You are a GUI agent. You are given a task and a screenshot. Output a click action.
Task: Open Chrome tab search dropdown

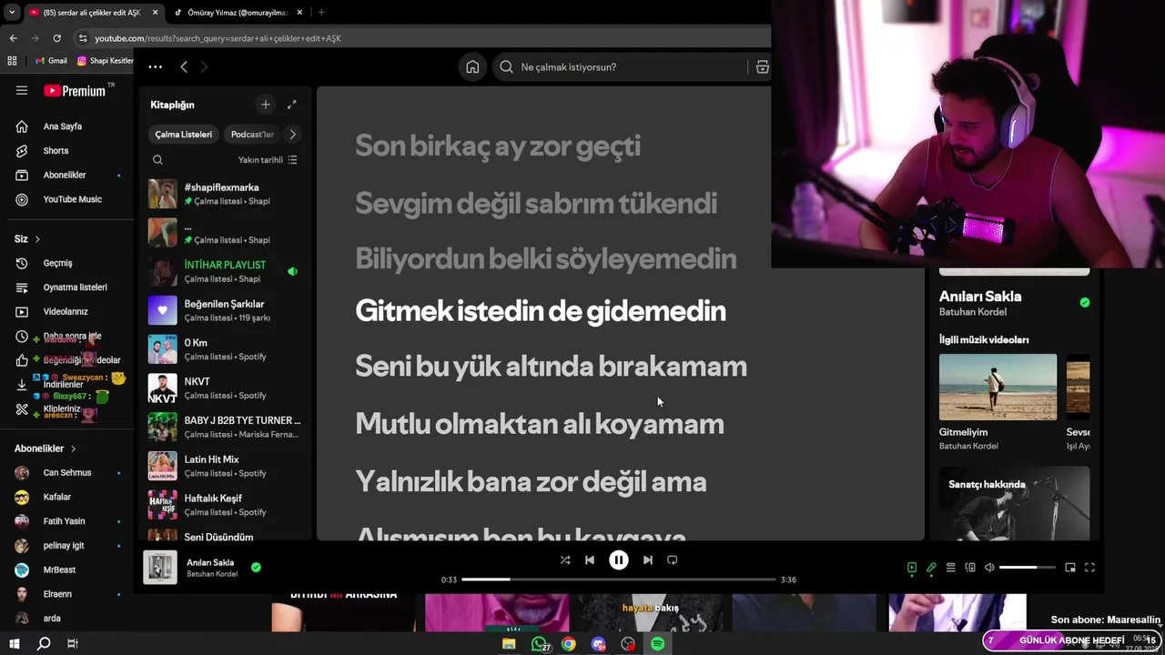click(12, 12)
